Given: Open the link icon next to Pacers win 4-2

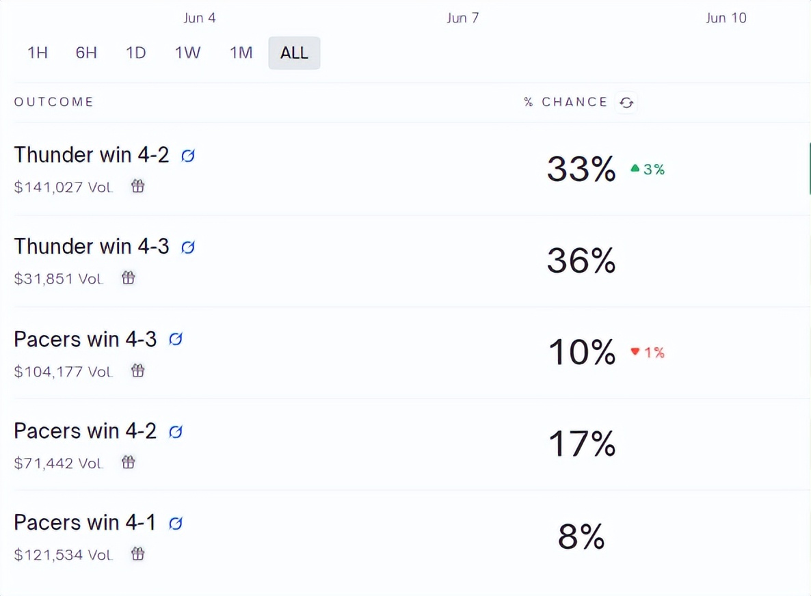Looking at the screenshot, I should click(175, 431).
